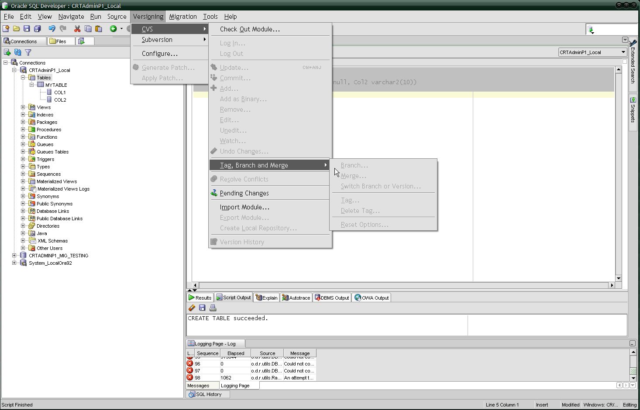The width and height of the screenshot is (640, 410).
Task: Click the Print script output icon
Action: pos(213,308)
